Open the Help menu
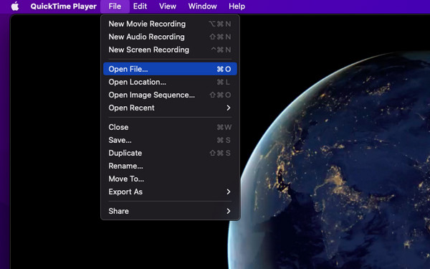The image size is (430, 269). point(236,6)
